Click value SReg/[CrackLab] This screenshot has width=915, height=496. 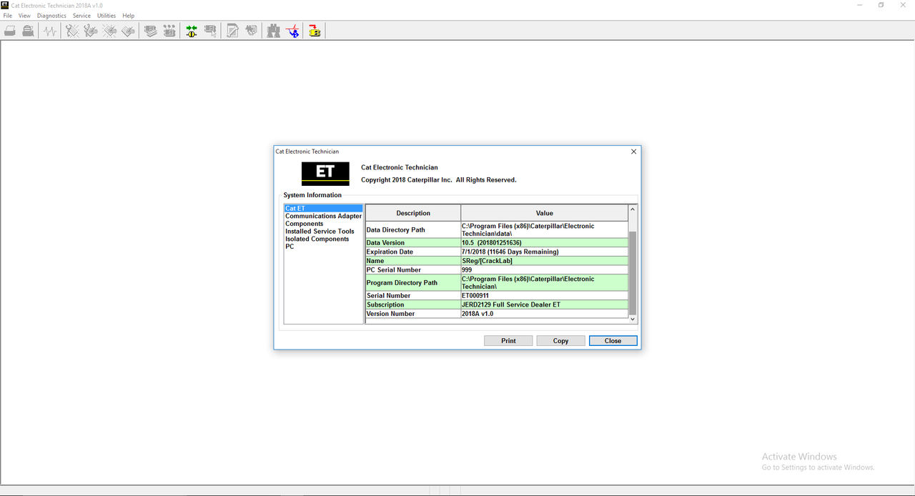pos(545,261)
